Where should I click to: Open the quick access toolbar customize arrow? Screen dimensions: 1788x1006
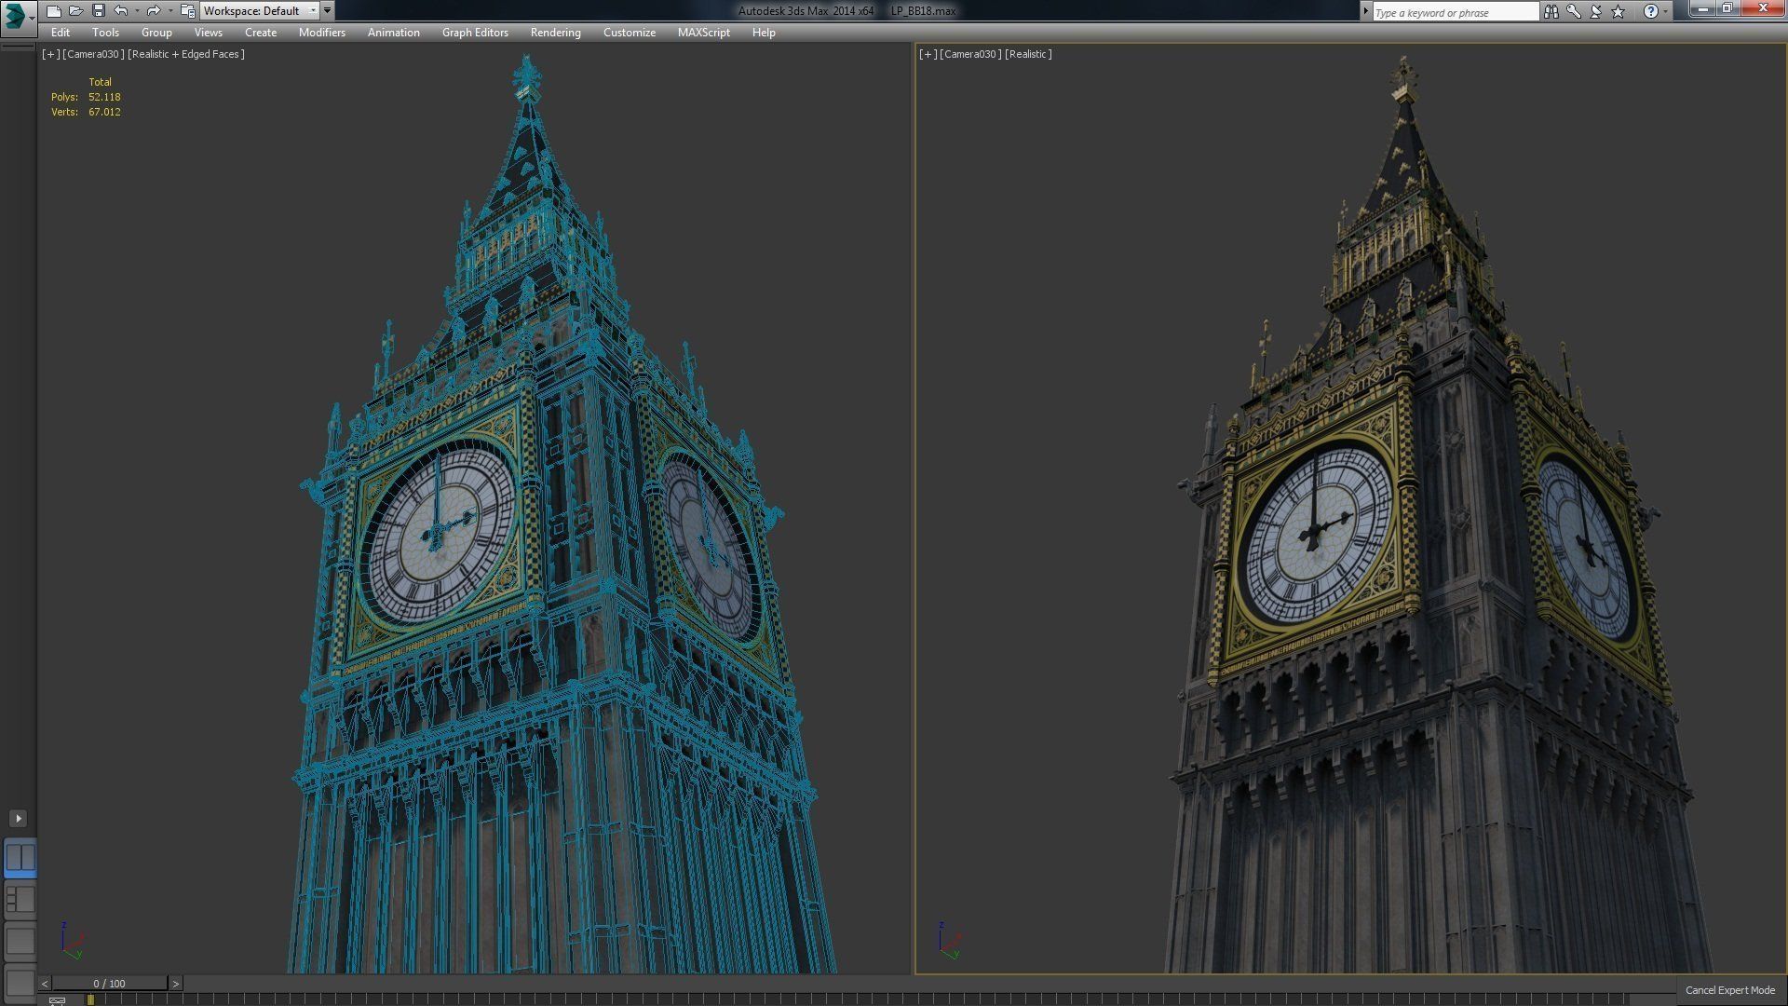(327, 11)
